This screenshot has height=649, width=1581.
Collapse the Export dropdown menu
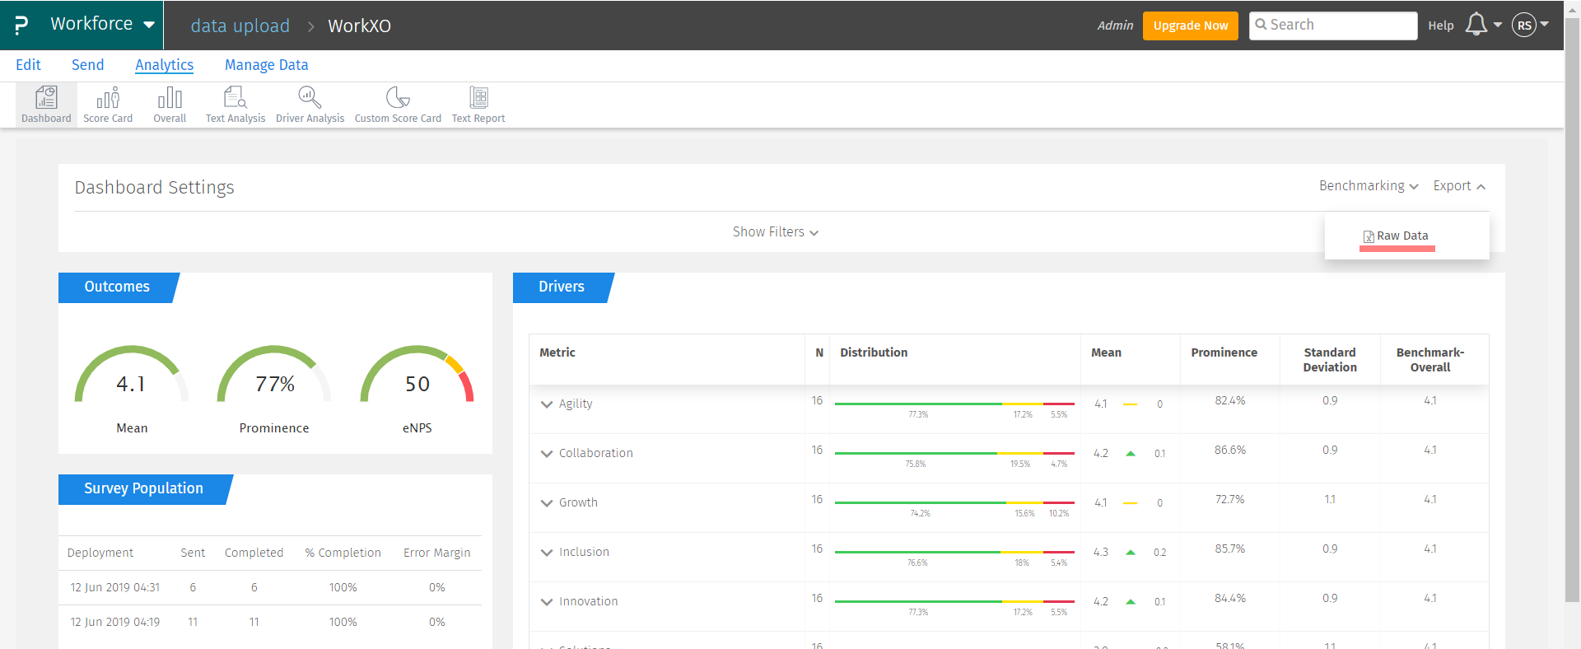click(1458, 186)
